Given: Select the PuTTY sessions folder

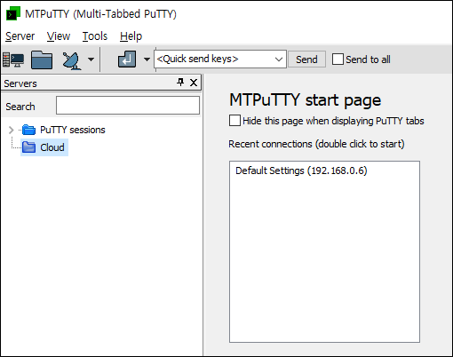Looking at the screenshot, I should coord(73,130).
